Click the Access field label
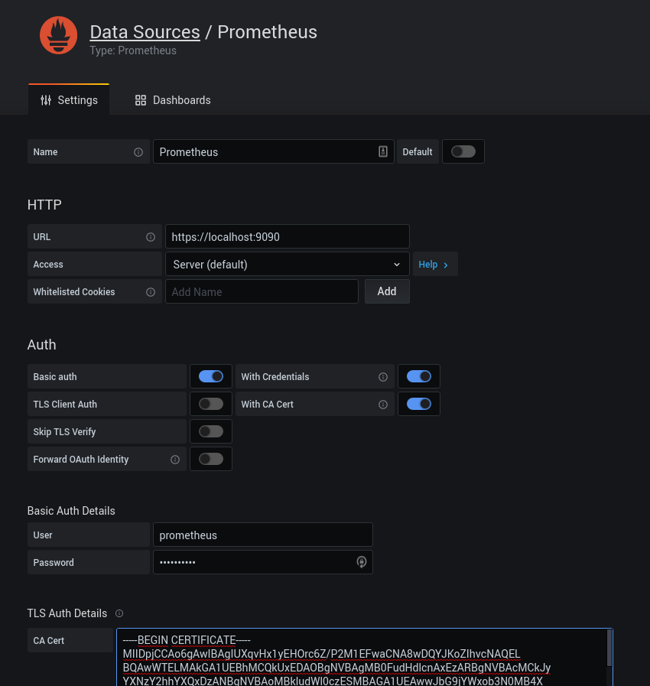This screenshot has height=686, width=650. 48,265
